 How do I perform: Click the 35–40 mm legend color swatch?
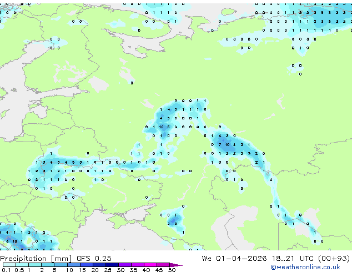[138, 265]
